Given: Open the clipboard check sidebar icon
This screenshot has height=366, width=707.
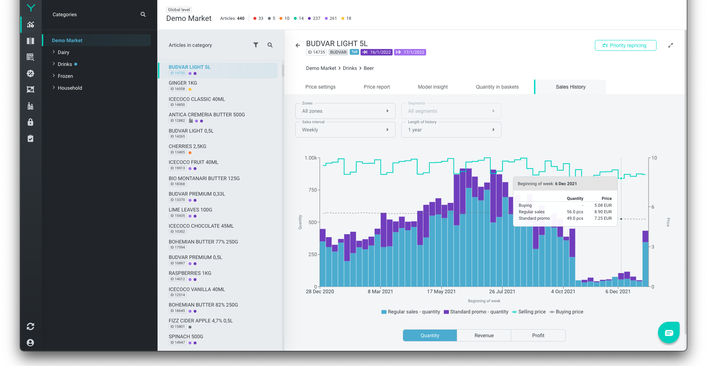Looking at the screenshot, I should click(31, 138).
